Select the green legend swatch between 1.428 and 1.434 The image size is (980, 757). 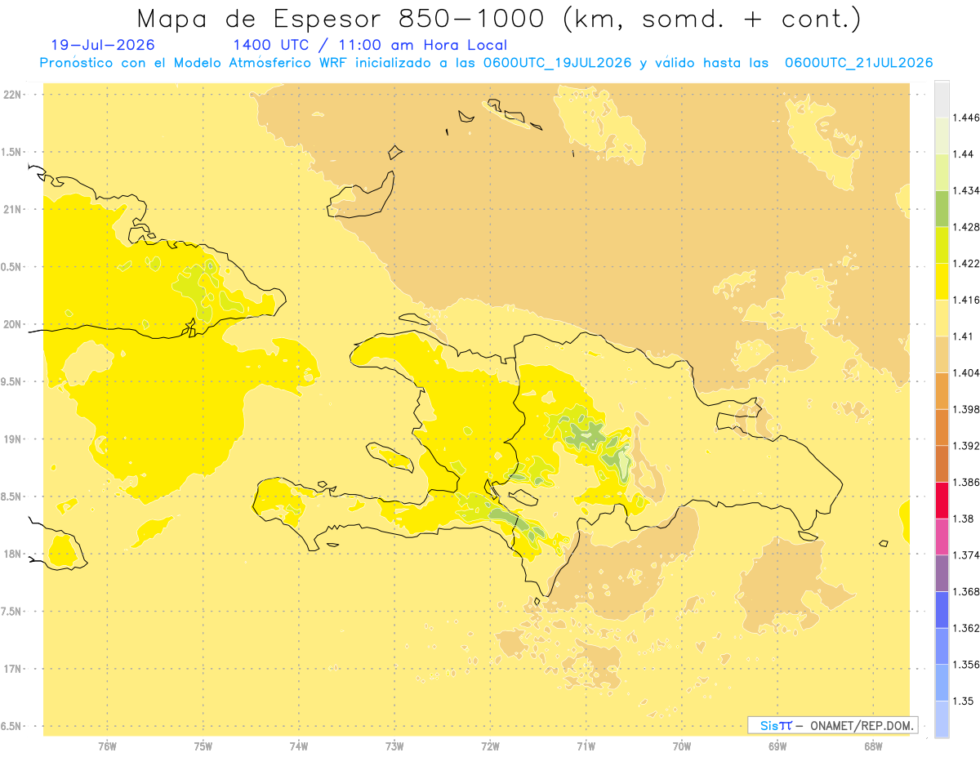tap(942, 208)
